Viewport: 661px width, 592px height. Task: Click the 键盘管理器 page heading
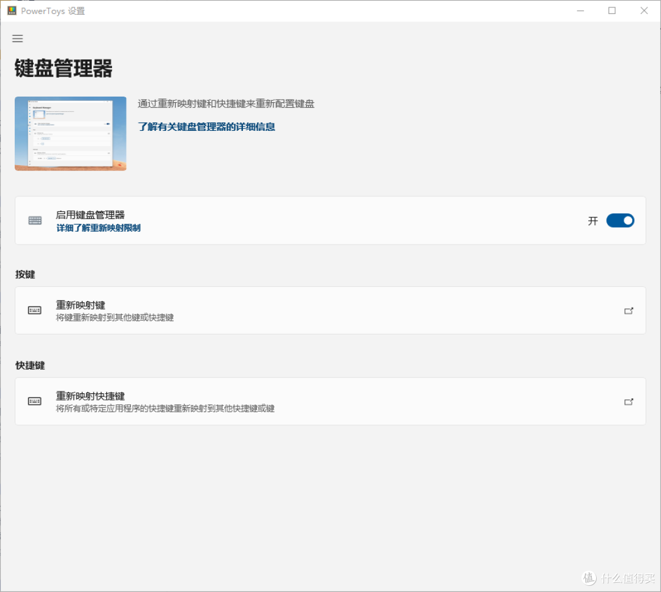click(x=63, y=68)
